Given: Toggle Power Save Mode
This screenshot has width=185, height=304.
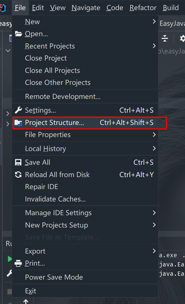Looking at the screenshot, I should coord(54,277).
